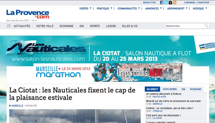
Task: Click the S'ABONNER link
Action: pyautogui.click(x=190, y=2)
